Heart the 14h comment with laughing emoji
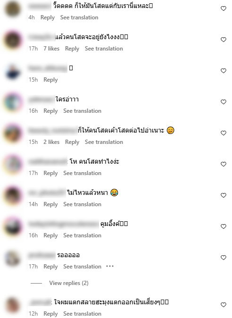The height and width of the screenshot is (318, 232). [224, 195]
